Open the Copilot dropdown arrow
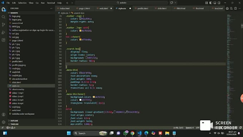 click(175, 3)
